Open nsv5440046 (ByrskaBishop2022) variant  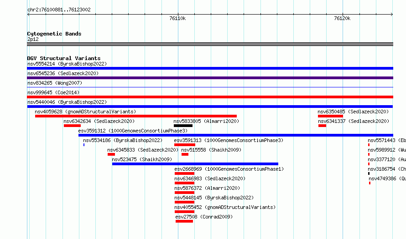point(67,102)
